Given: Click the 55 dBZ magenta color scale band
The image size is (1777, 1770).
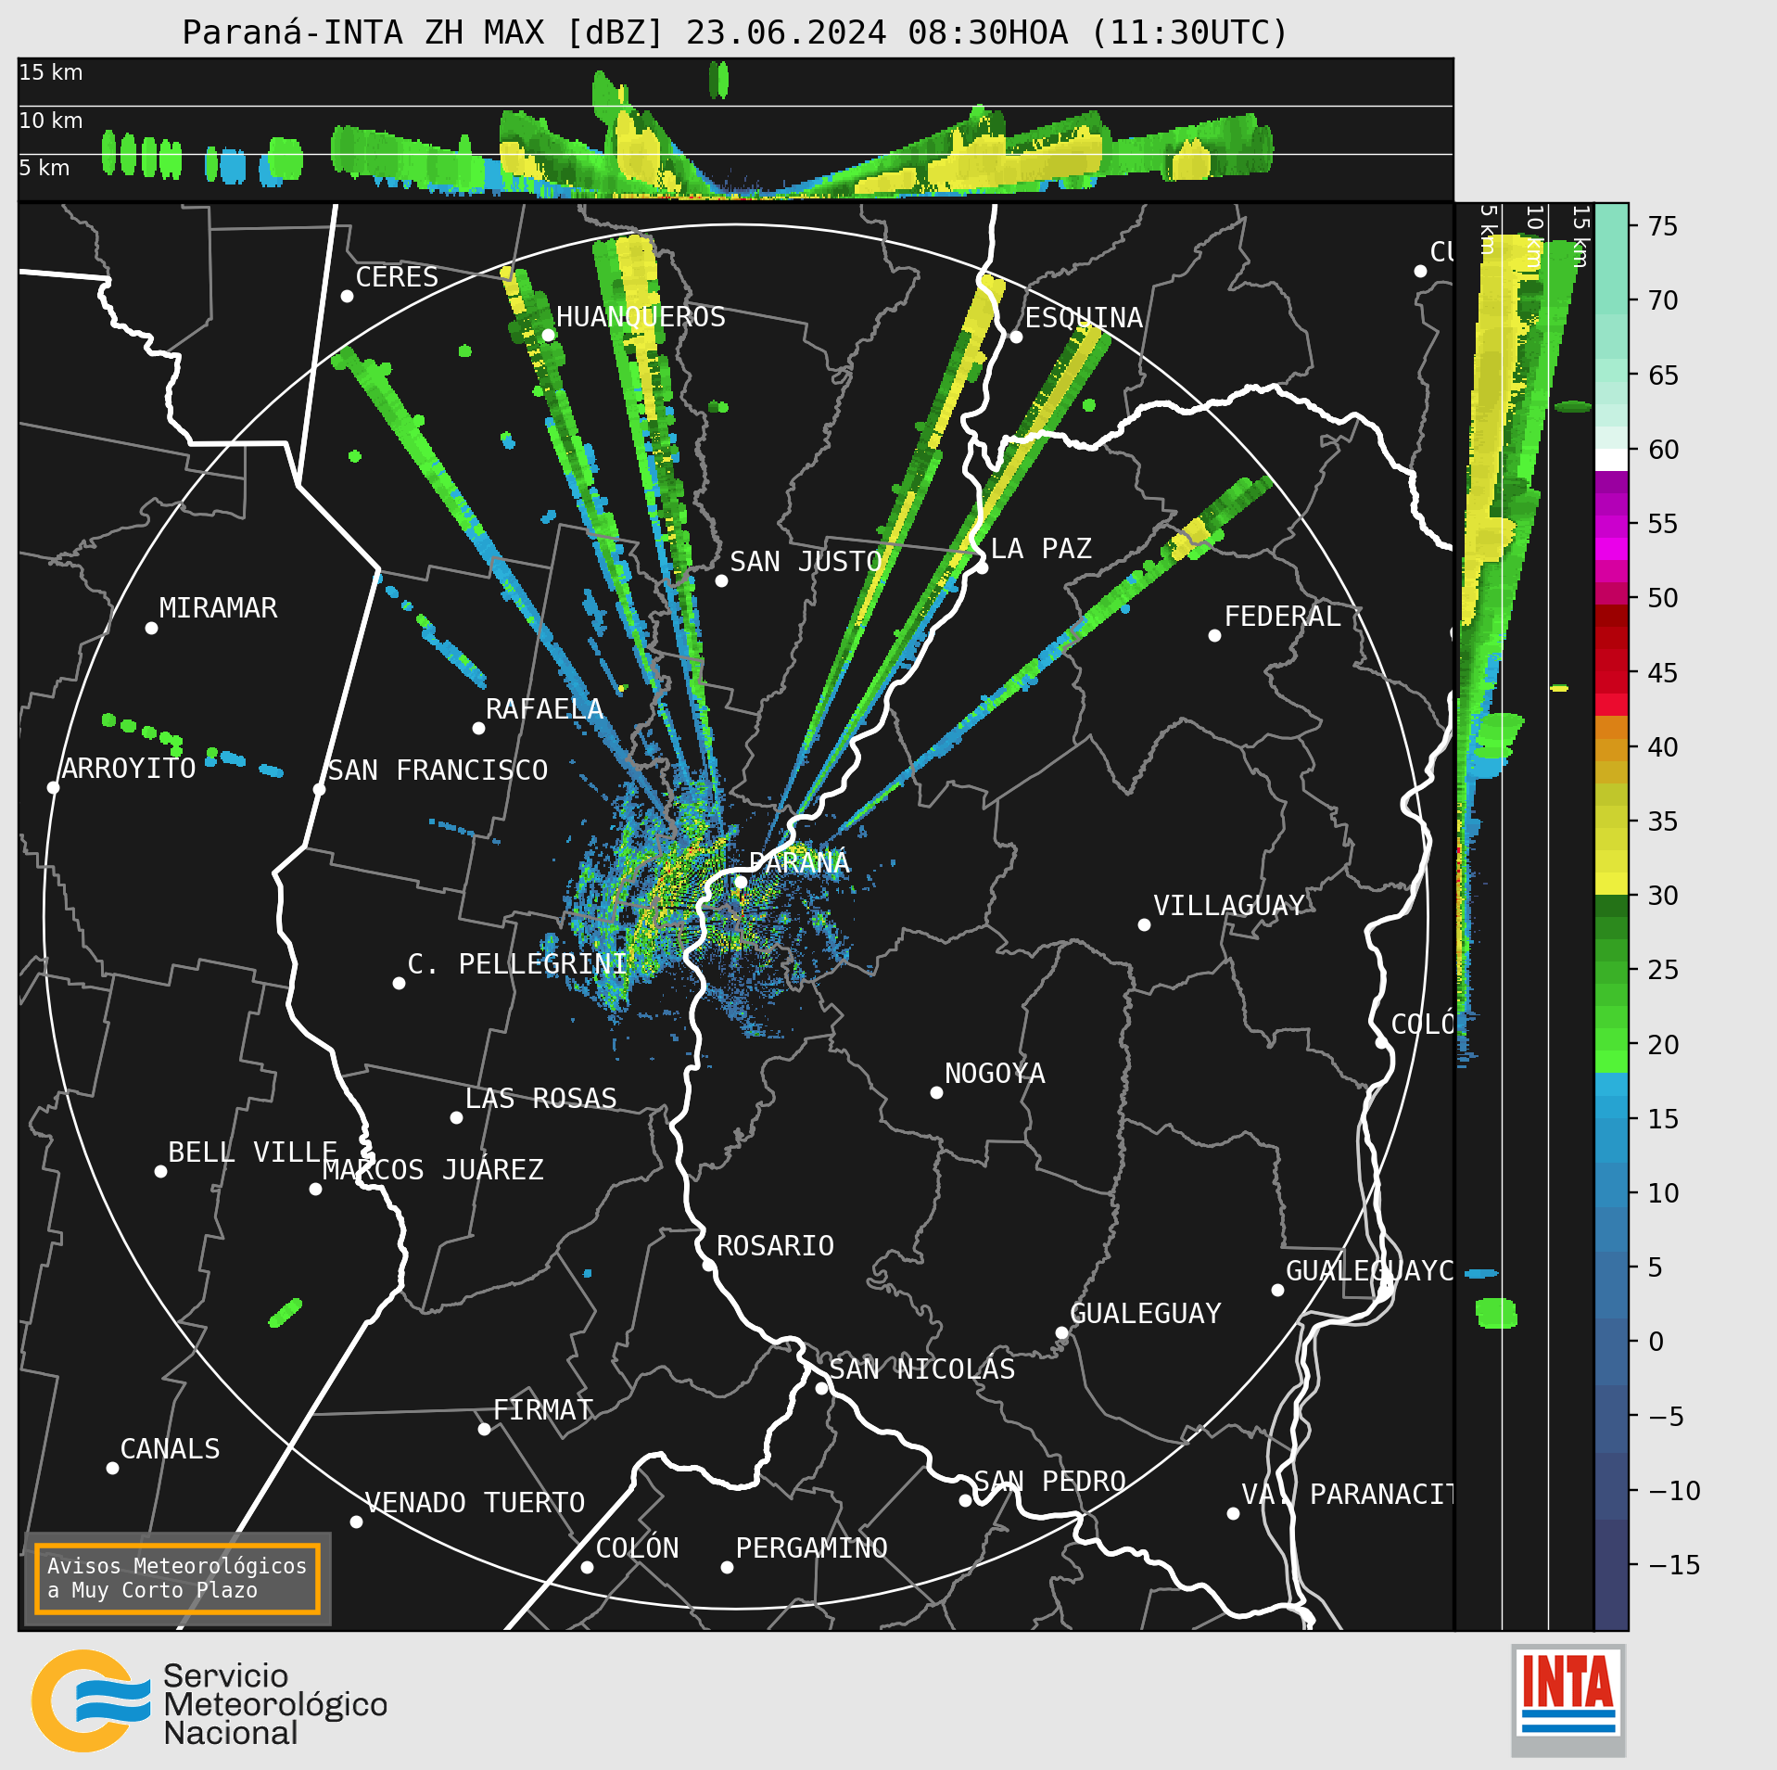Looking at the screenshot, I should [1611, 527].
